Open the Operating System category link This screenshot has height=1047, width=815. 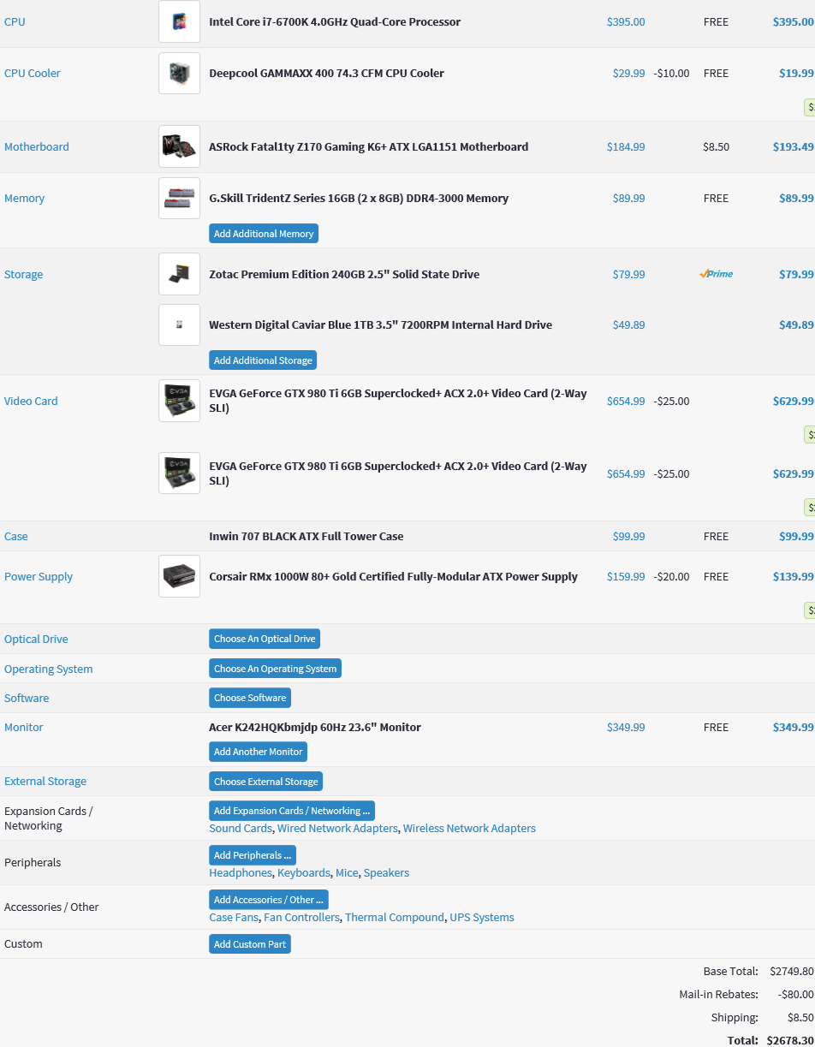click(49, 669)
